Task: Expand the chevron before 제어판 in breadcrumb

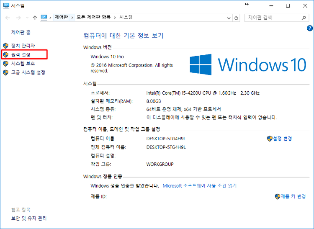Action: (50, 18)
